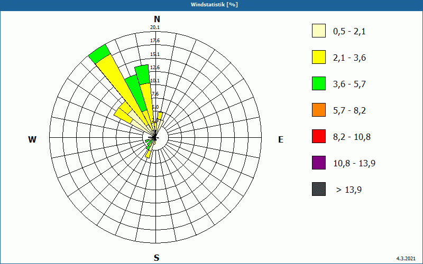Click the 20,1 radial axis value
This screenshot has width=423, height=264.
pos(155,27)
